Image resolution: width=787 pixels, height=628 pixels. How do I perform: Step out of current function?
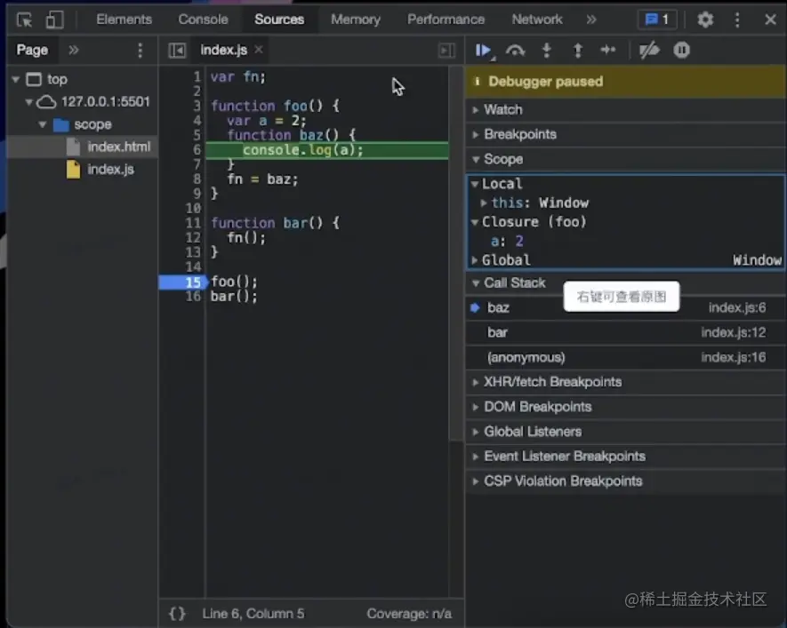578,50
